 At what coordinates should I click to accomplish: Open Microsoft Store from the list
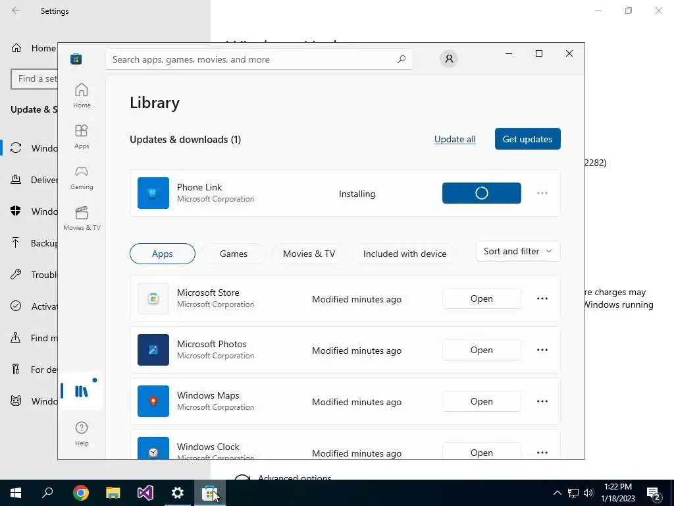coord(481,298)
